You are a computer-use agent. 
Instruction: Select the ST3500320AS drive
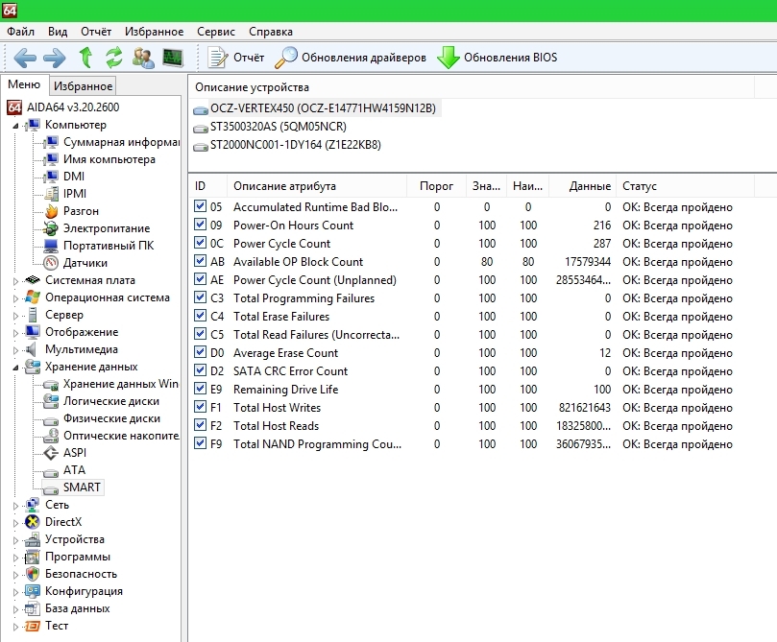click(x=270, y=128)
